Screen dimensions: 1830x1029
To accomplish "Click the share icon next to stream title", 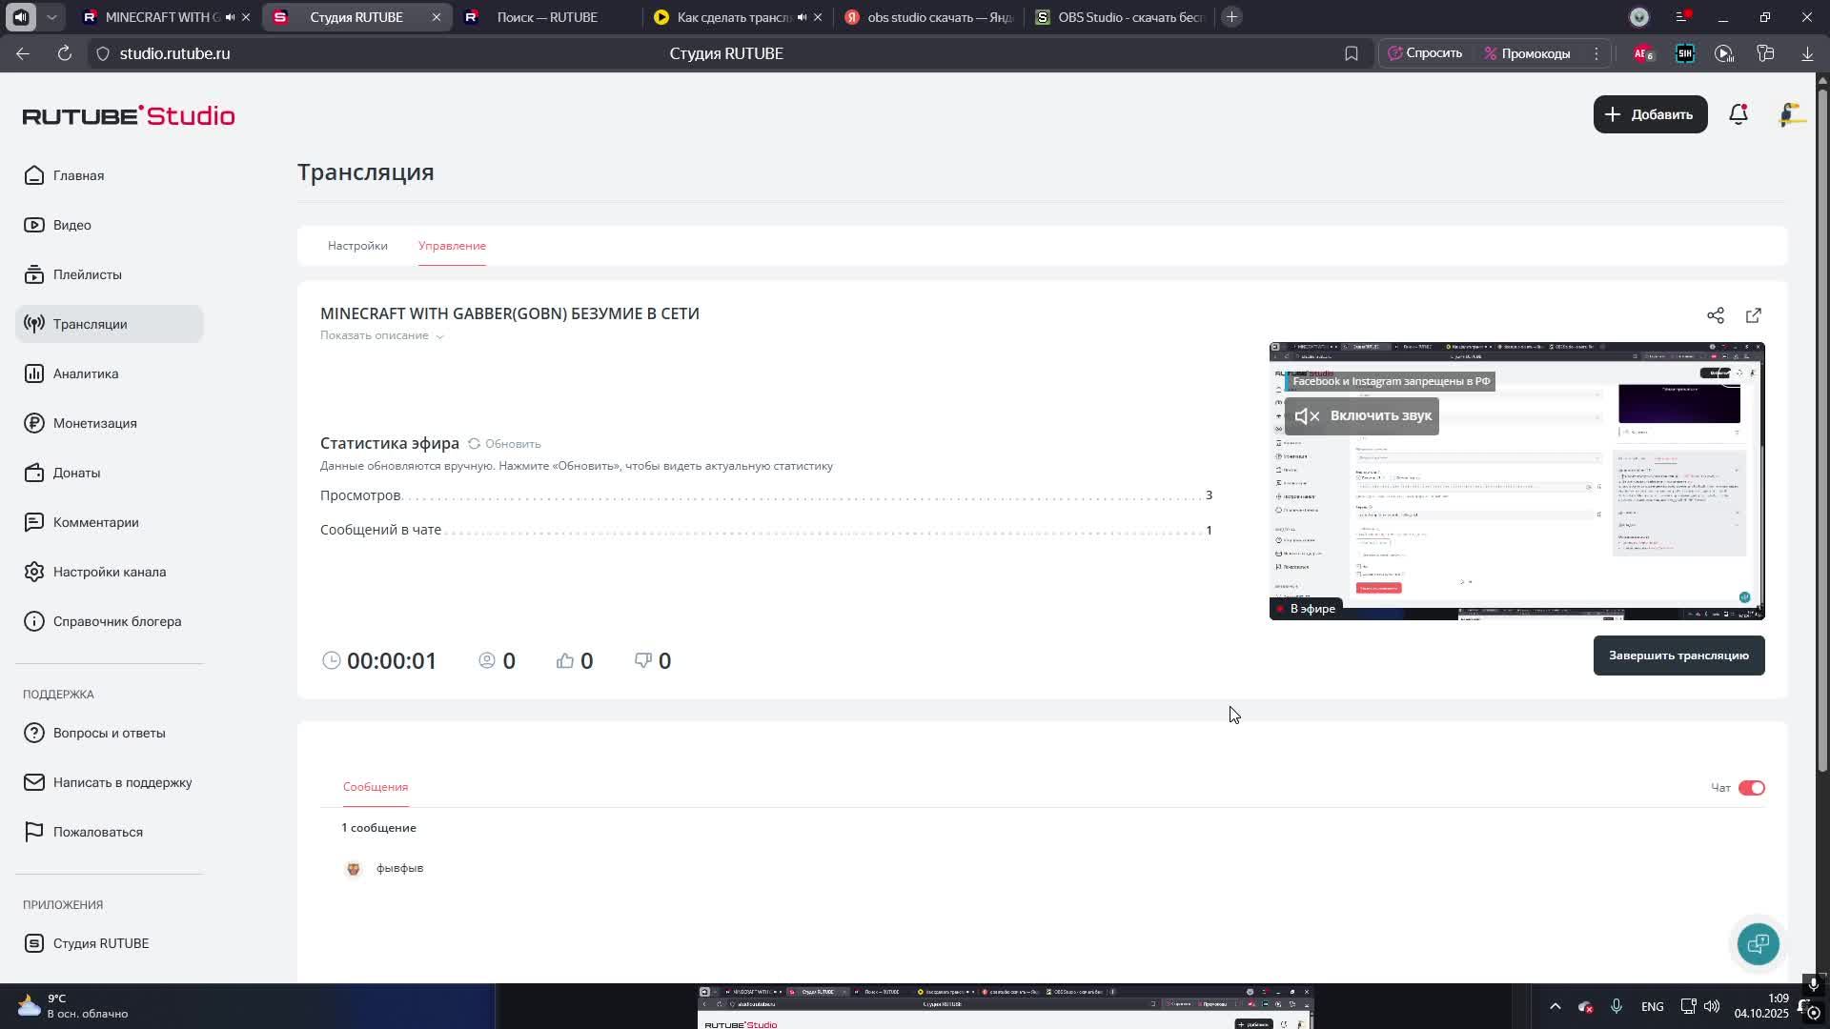I will pos(1715,315).
